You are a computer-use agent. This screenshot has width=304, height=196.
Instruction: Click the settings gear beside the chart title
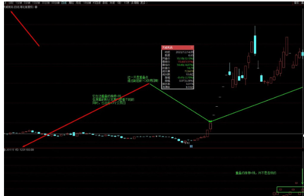tap(36, 7)
